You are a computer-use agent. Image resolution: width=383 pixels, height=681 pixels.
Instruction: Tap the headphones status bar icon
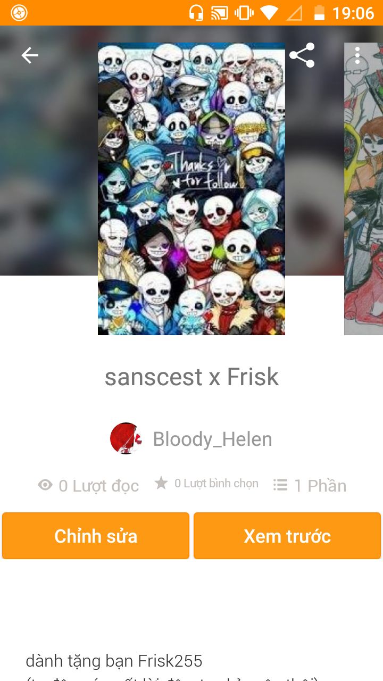tap(196, 13)
